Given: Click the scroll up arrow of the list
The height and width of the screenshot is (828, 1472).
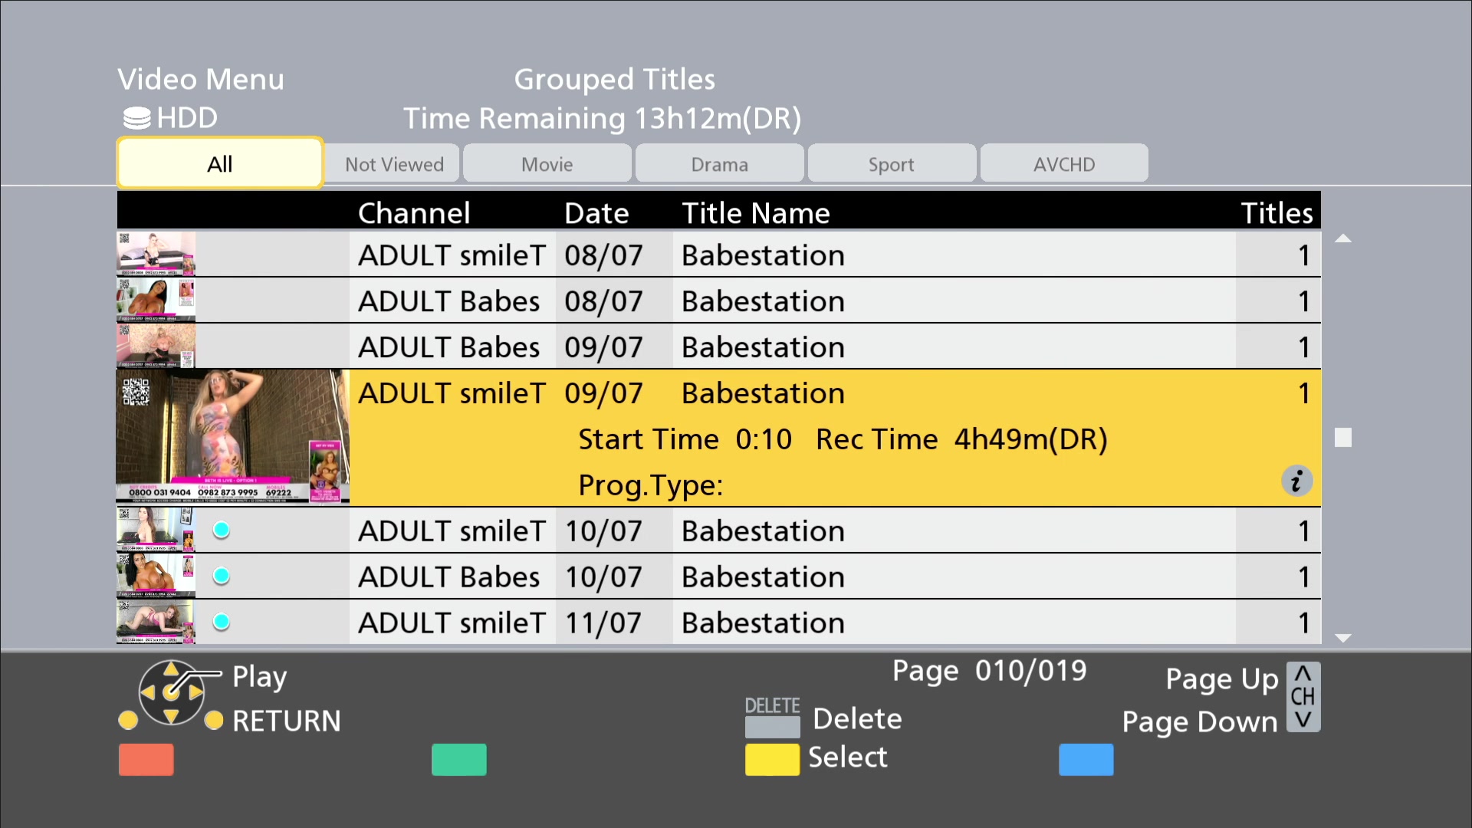Looking at the screenshot, I should pos(1342,238).
